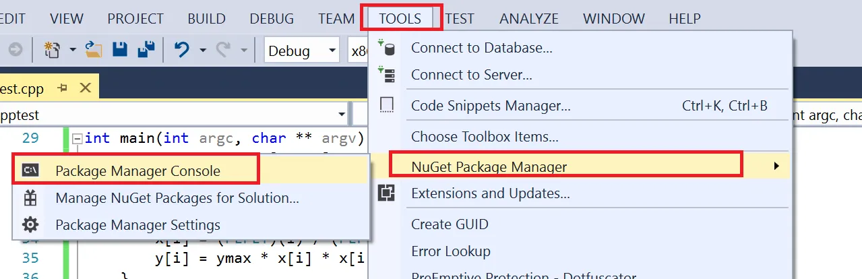Expand NuGet Package Manager submenu
This screenshot has width=862, height=279.
(580, 166)
